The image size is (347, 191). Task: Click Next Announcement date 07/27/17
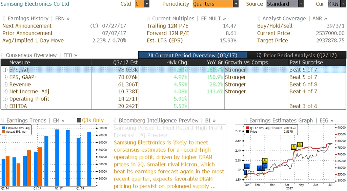click(x=114, y=26)
